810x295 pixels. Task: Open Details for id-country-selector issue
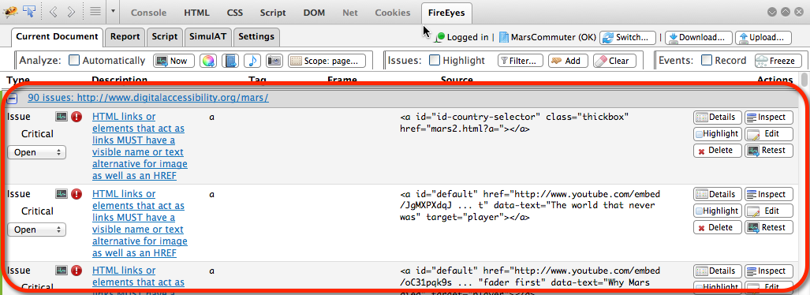pos(718,118)
